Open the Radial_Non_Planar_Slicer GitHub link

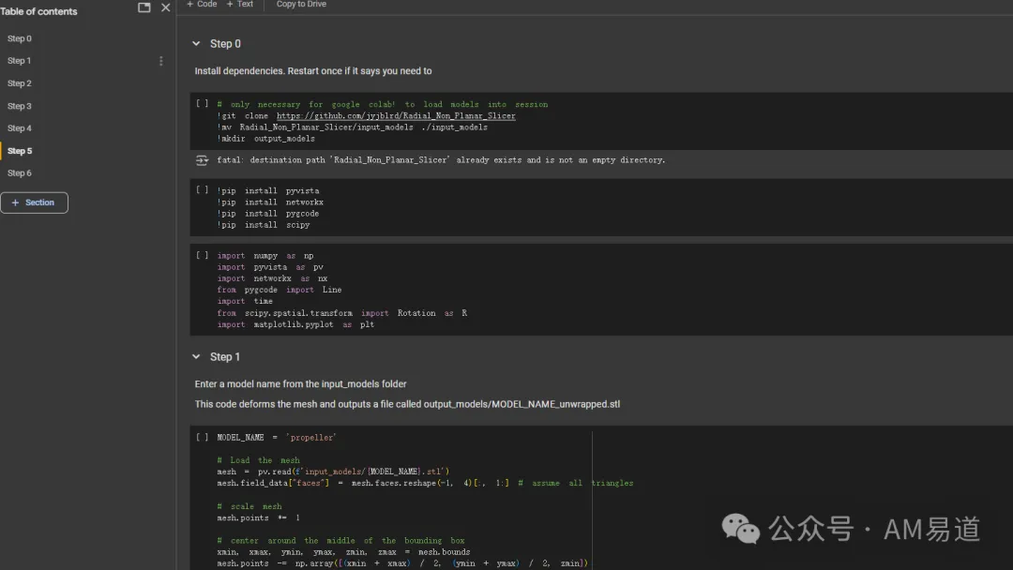[396, 116]
